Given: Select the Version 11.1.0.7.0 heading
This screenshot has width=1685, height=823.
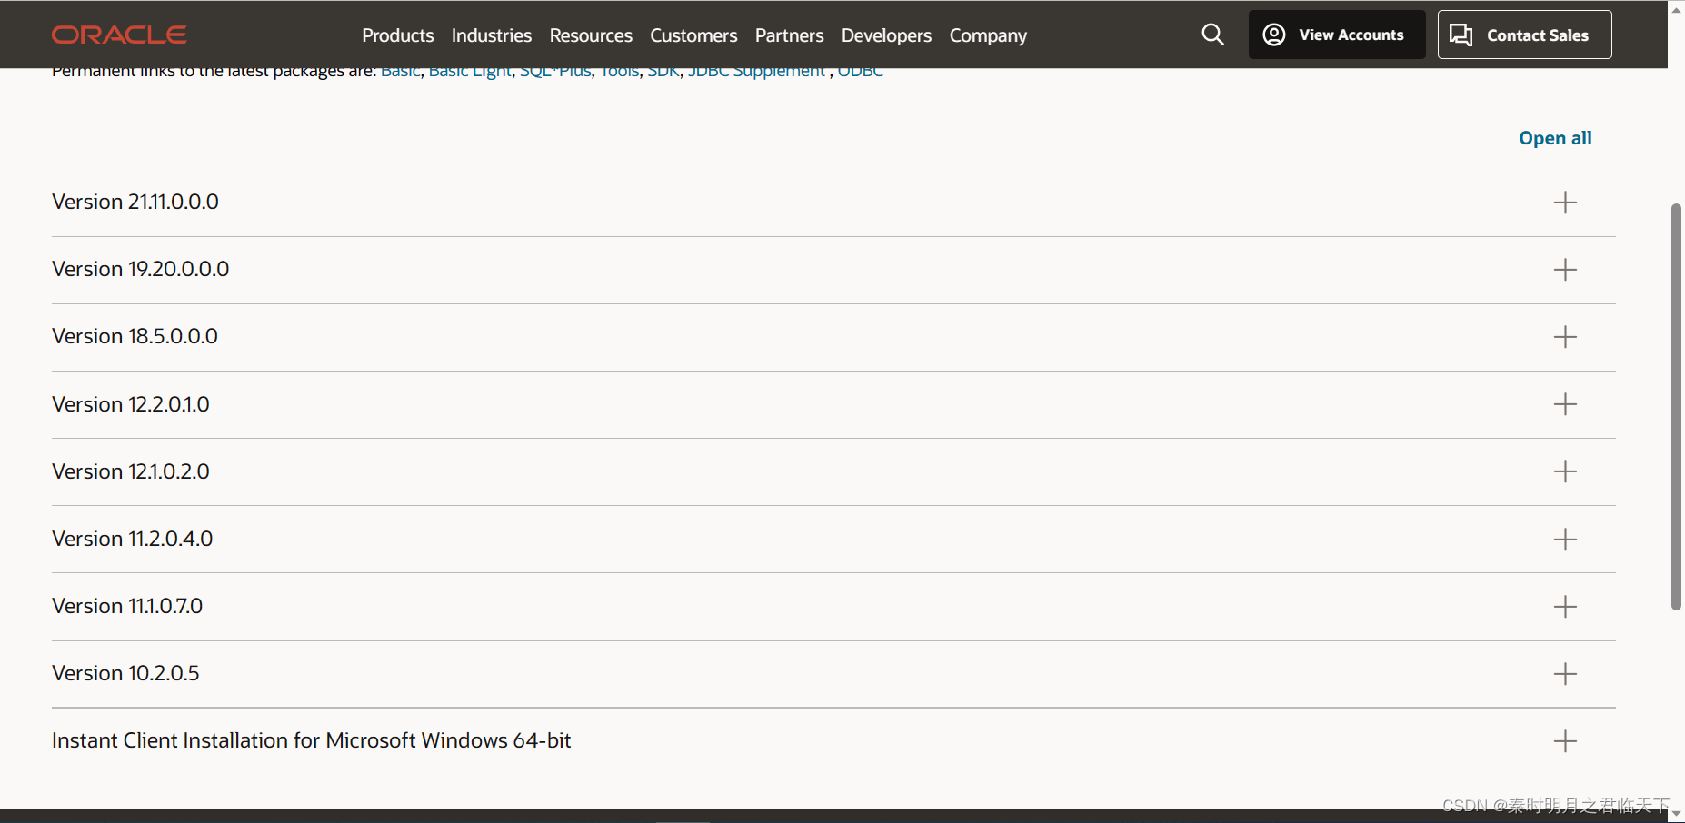Looking at the screenshot, I should (x=127, y=606).
